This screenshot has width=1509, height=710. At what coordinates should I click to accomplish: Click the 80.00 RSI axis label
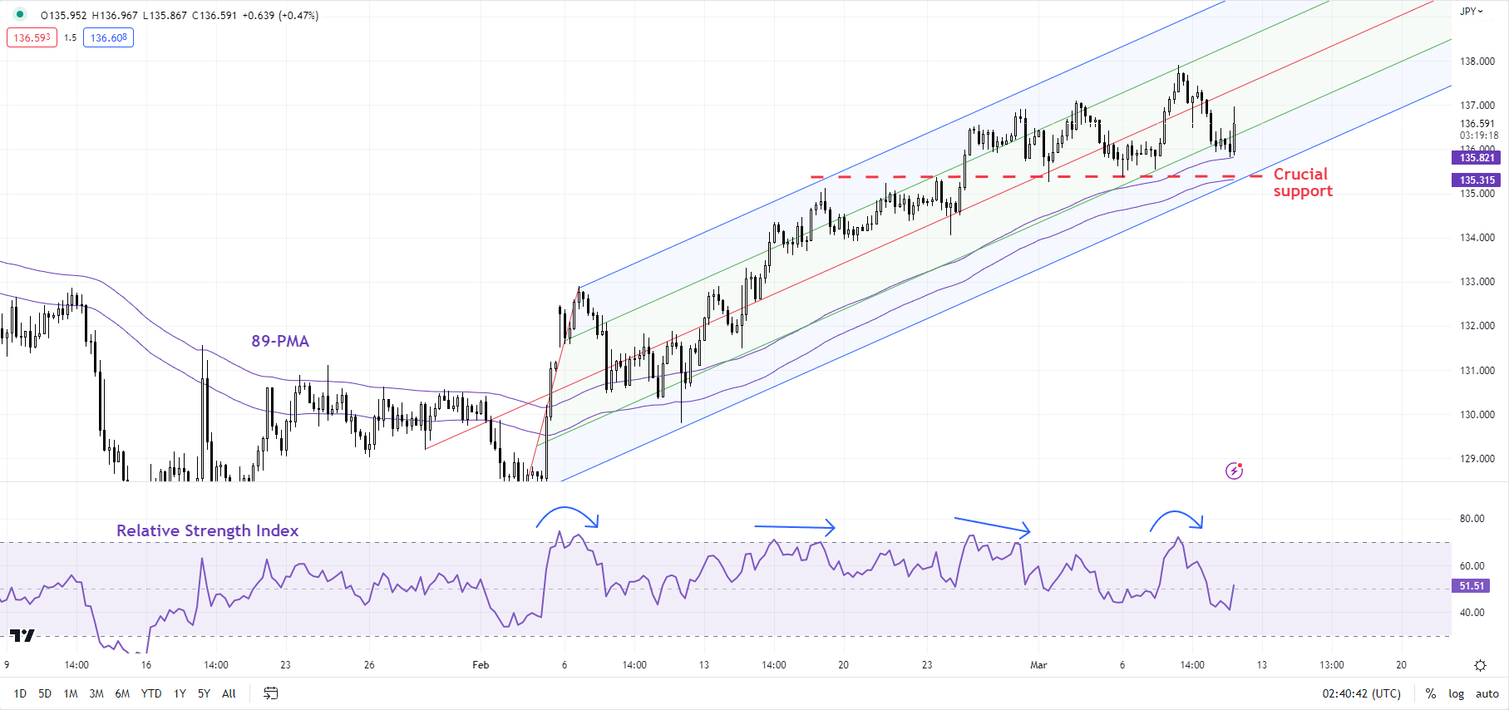[1472, 519]
